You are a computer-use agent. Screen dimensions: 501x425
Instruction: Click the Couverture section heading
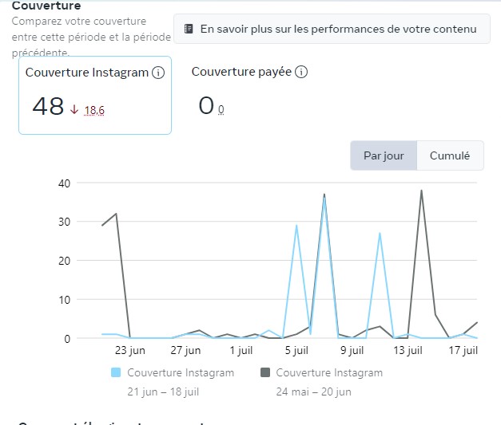[46, 5]
